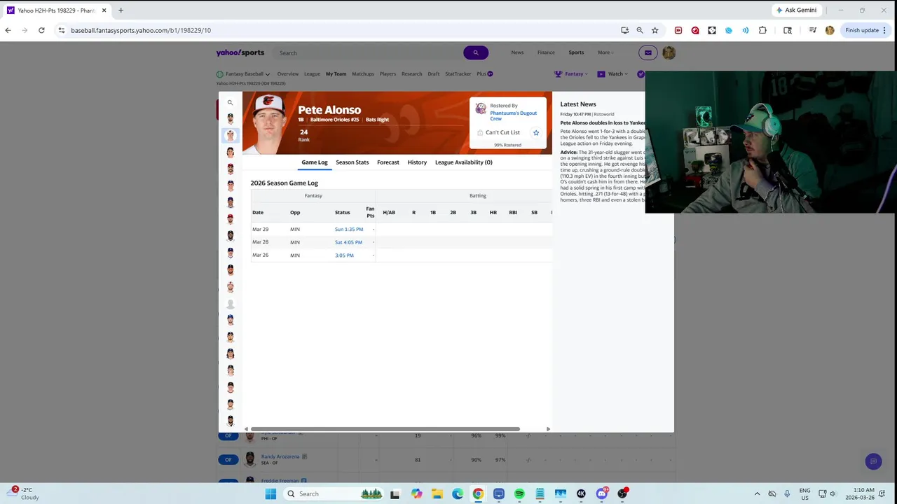Open the Sun 1:35 PM game link

click(349, 230)
